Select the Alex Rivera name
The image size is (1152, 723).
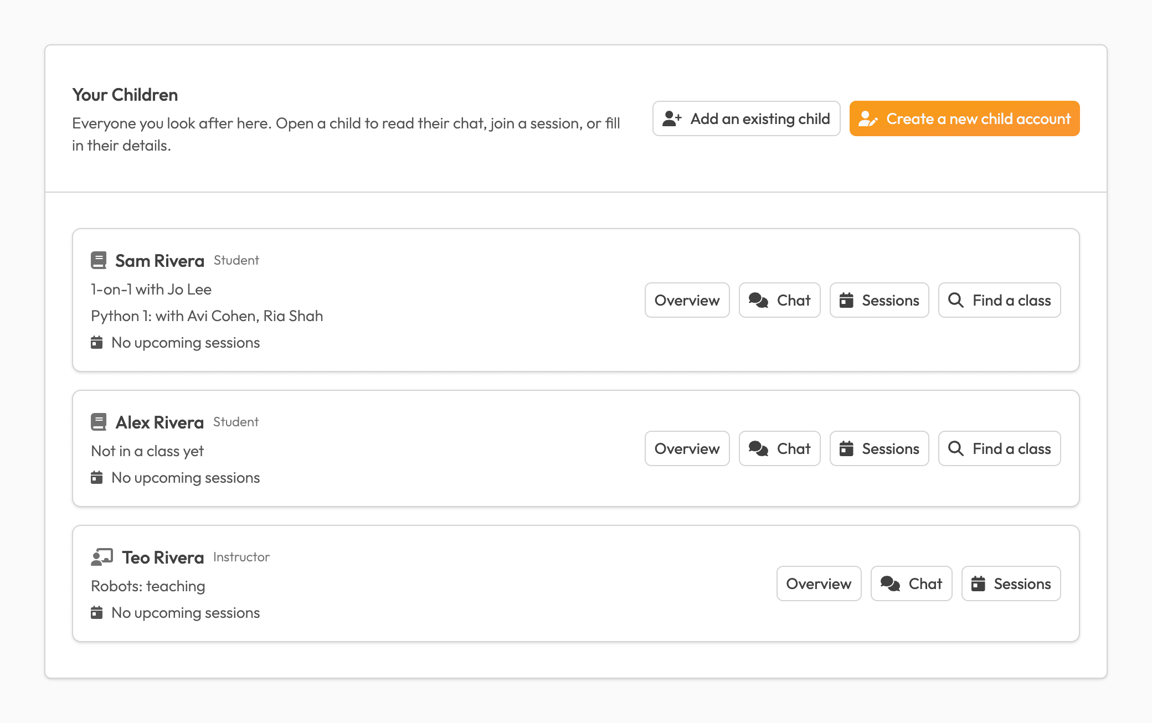(160, 422)
